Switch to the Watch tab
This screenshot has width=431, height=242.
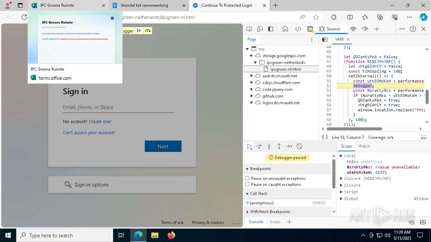click(364, 146)
